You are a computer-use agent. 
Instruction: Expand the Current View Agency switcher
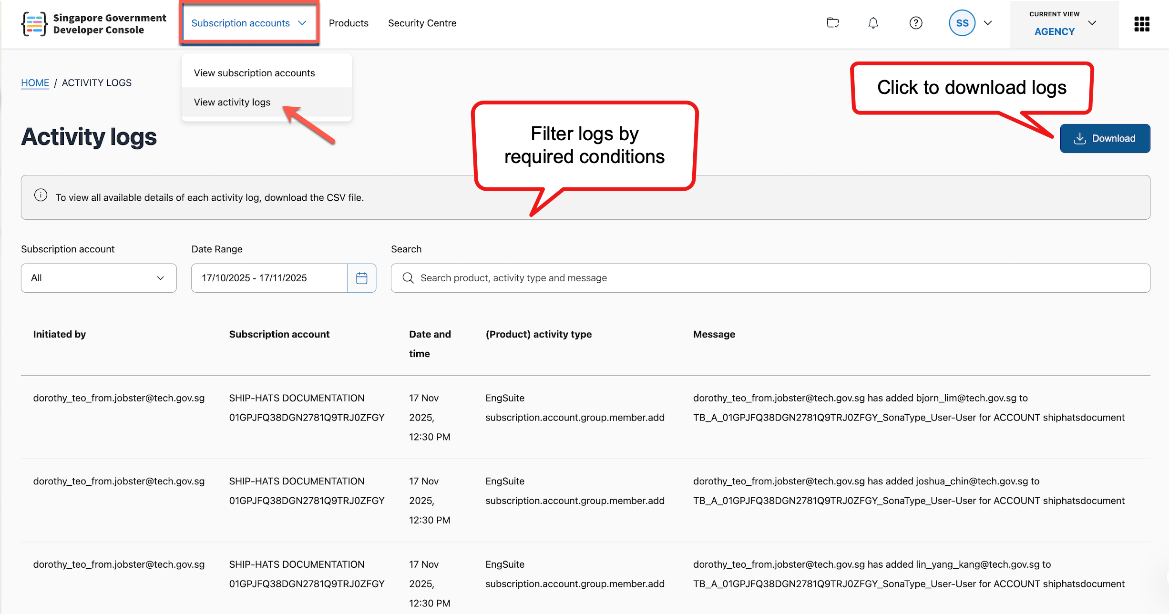click(1064, 24)
